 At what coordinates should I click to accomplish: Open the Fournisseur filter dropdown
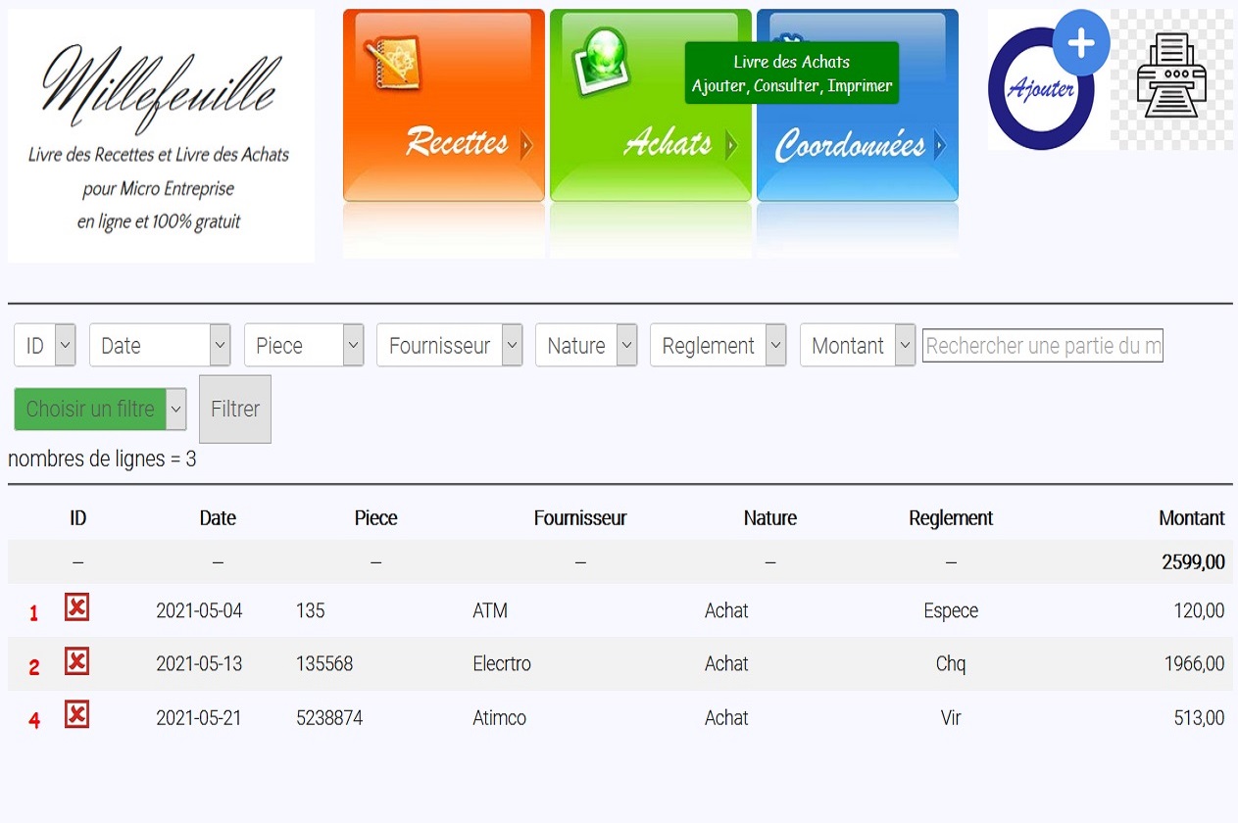(449, 346)
